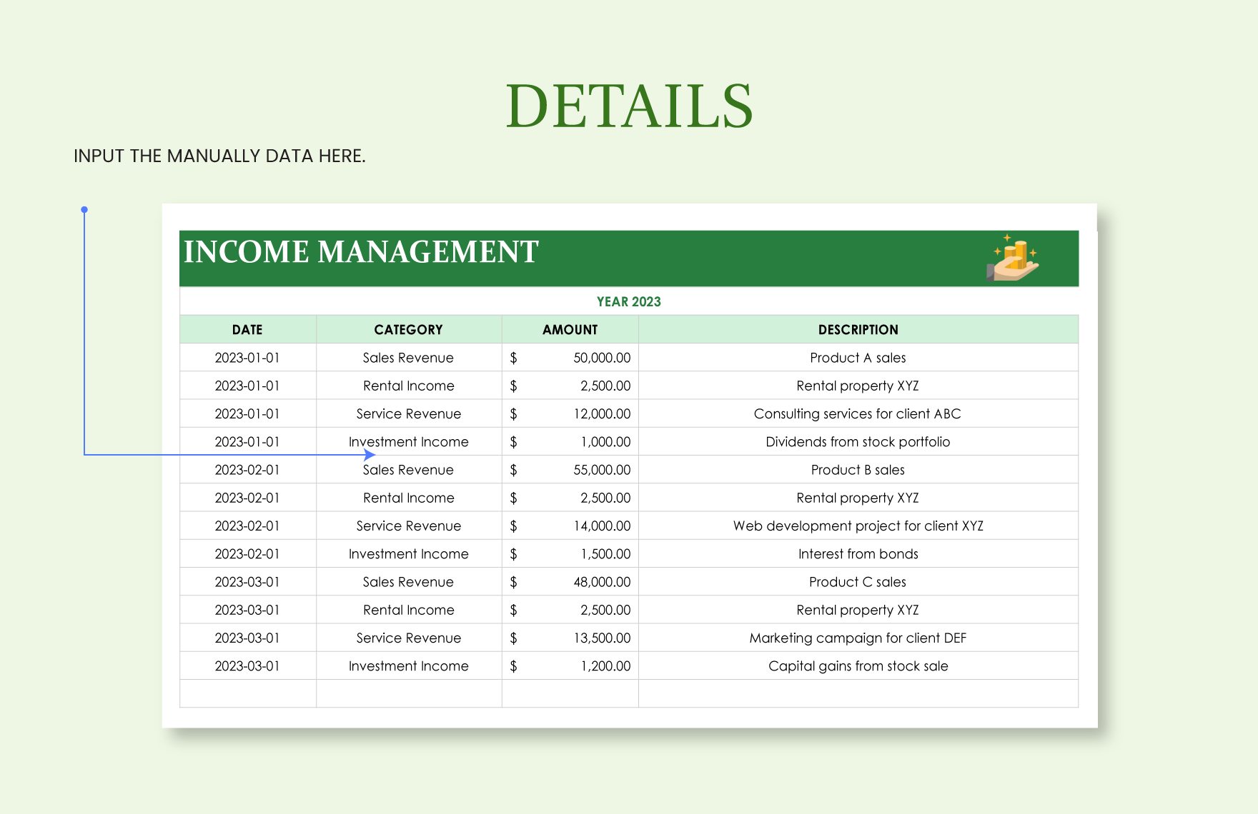Click the Marketing campaign for client DEF cell
The width and height of the screenshot is (1258, 814).
point(858,638)
